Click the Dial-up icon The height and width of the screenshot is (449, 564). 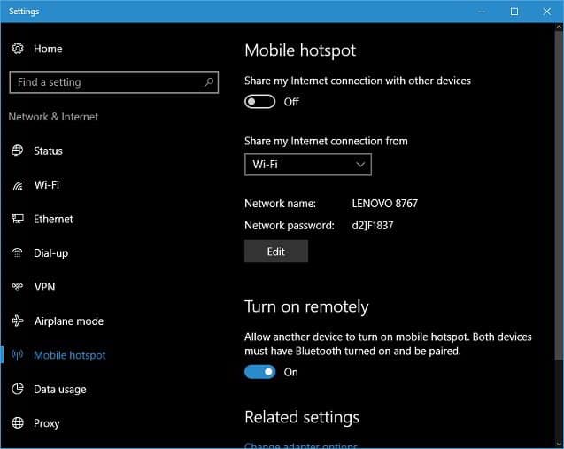[x=17, y=252]
